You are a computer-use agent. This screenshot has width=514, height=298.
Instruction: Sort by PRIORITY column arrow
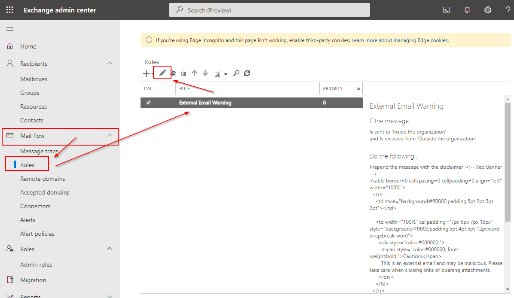(x=358, y=88)
